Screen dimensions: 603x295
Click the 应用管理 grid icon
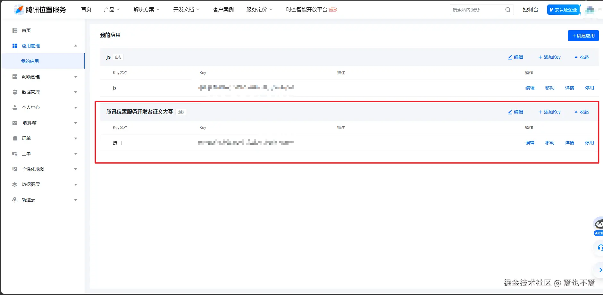15,46
